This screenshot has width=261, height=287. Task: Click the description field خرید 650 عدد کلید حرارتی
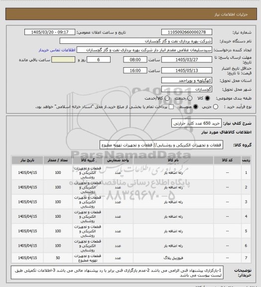(196, 124)
